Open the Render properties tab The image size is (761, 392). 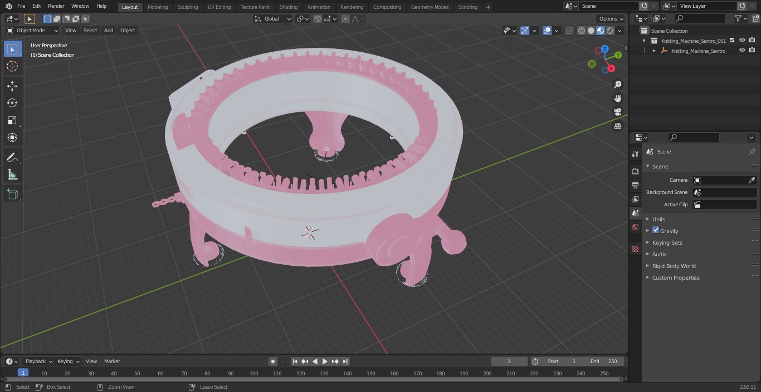click(x=635, y=171)
